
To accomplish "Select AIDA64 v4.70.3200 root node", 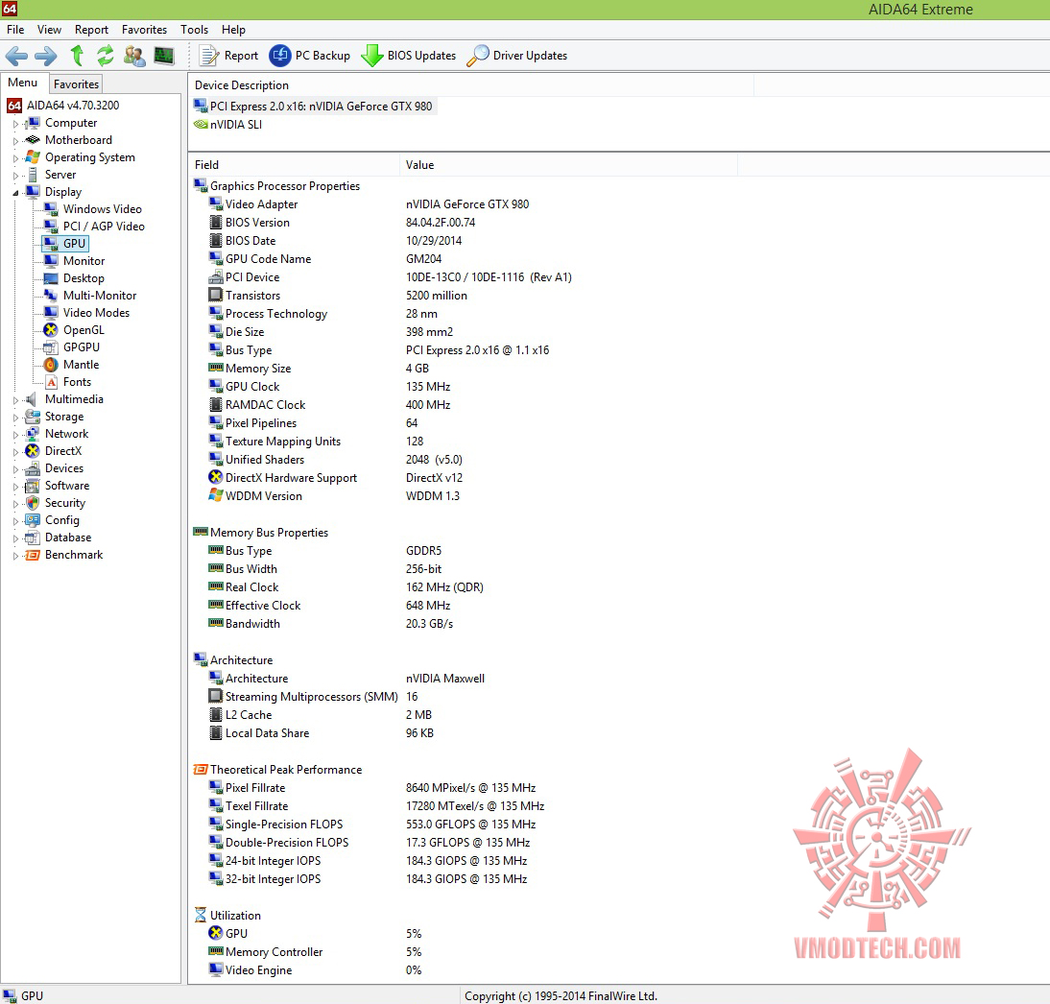I will pyautogui.click(x=72, y=106).
